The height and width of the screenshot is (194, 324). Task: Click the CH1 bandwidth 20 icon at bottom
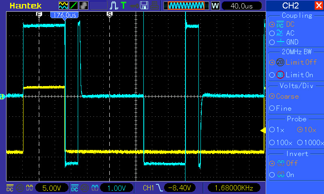point(20,188)
